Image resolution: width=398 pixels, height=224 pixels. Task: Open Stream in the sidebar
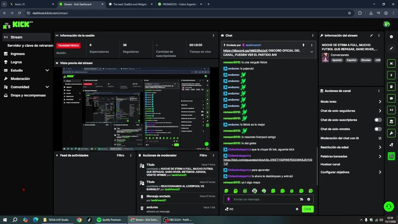[x=26, y=37]
